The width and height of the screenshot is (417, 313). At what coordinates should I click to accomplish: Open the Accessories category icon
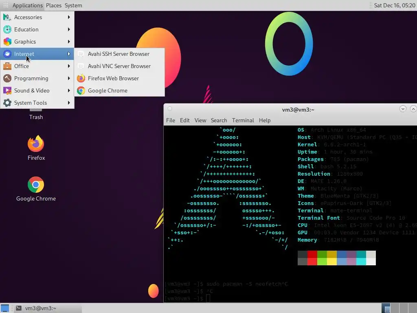click(x=7, y=17)
